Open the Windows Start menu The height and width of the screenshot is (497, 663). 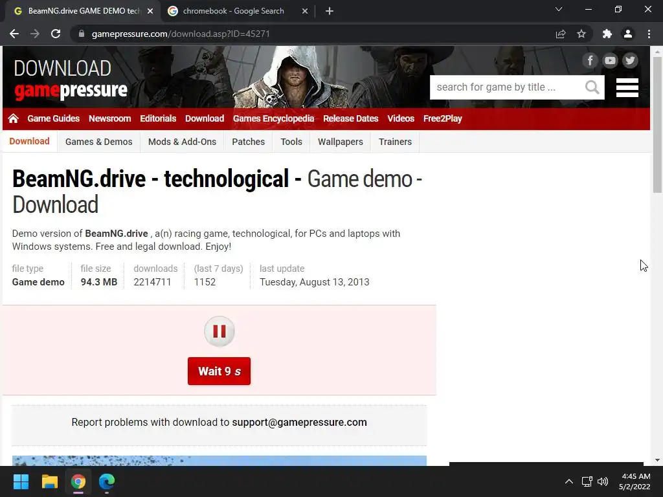pyautogui.click(x=21, y=481)
